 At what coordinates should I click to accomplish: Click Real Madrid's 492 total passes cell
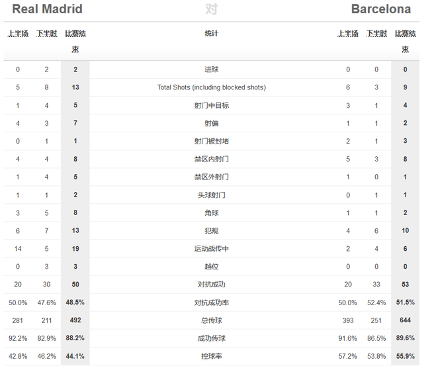pyautogui.click(x=75, y=320)
